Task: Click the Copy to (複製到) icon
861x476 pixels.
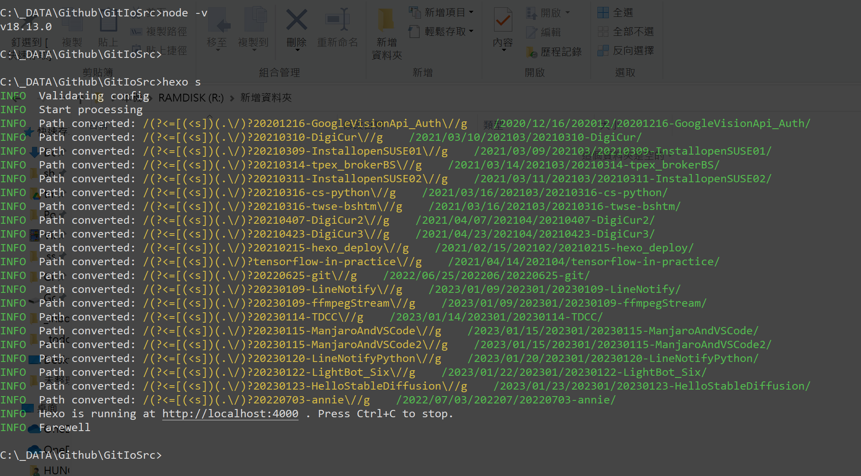Action: click(x=255, y=19)
